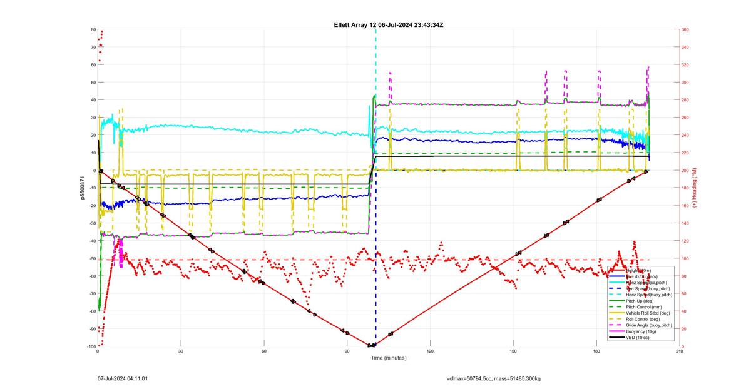Viewport: 751px width, 389px height.
Task: Click the Time axis tick label '120'
Action: 430,351
